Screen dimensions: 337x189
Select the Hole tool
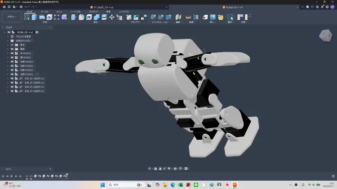click(x=49, y=17)
